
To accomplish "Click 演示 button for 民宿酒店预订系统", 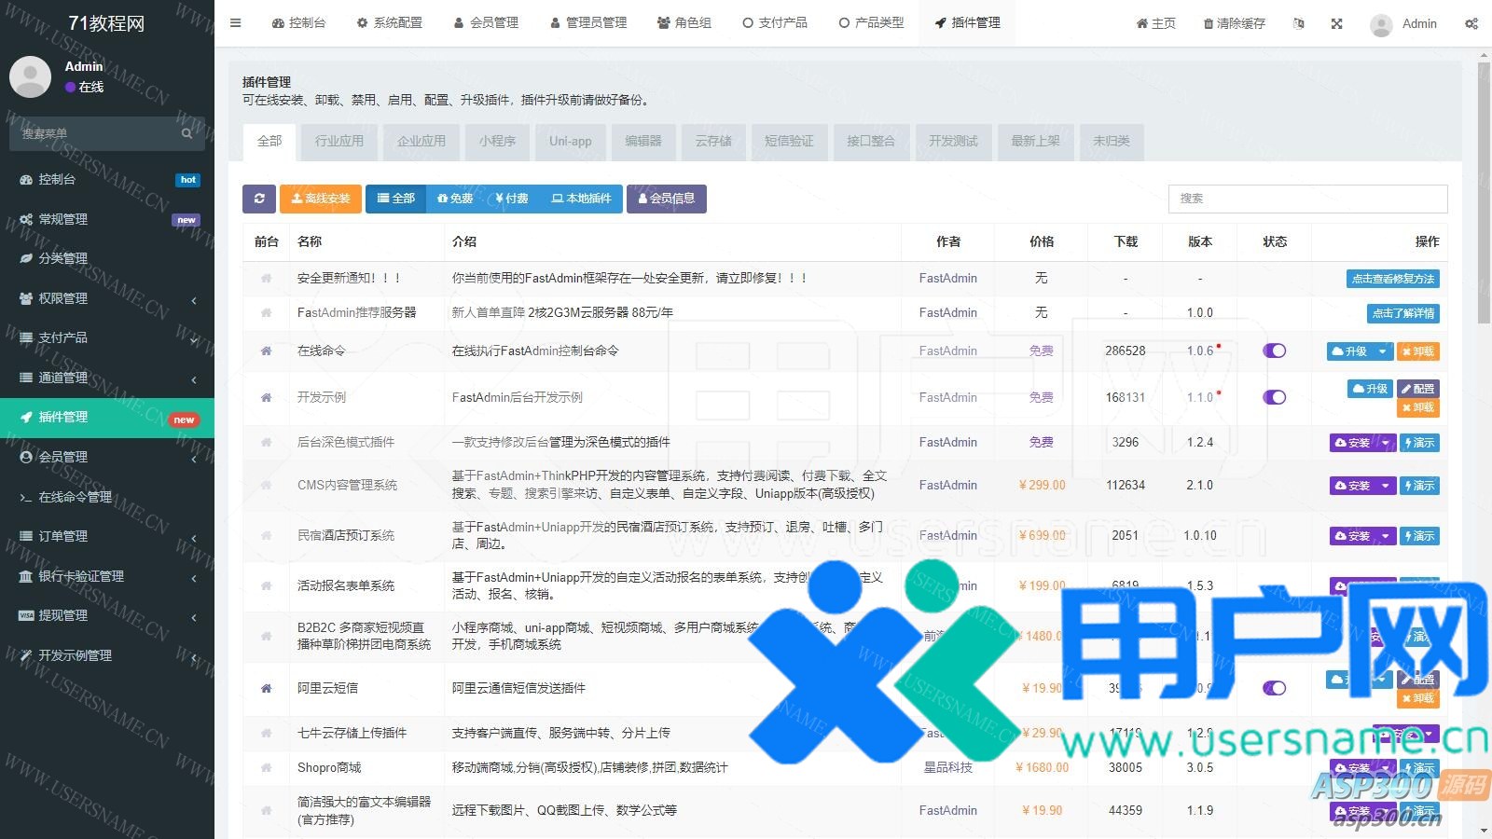I will point(1419,536).
